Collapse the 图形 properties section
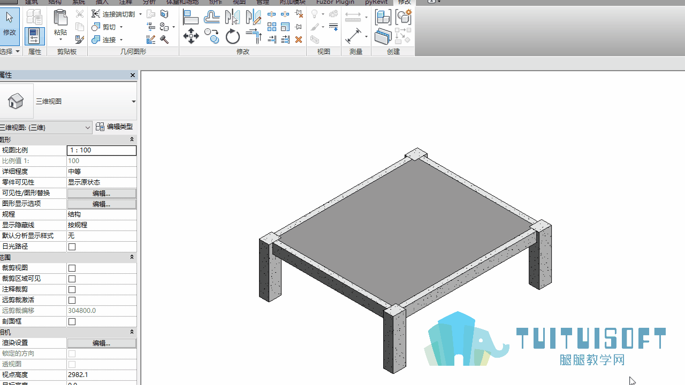This screenshot has width=685, height=385. (x=132, y=140)
